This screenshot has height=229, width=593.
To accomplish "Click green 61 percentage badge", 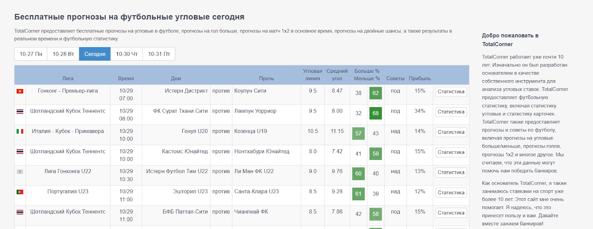I will click(x=358, y=194).
